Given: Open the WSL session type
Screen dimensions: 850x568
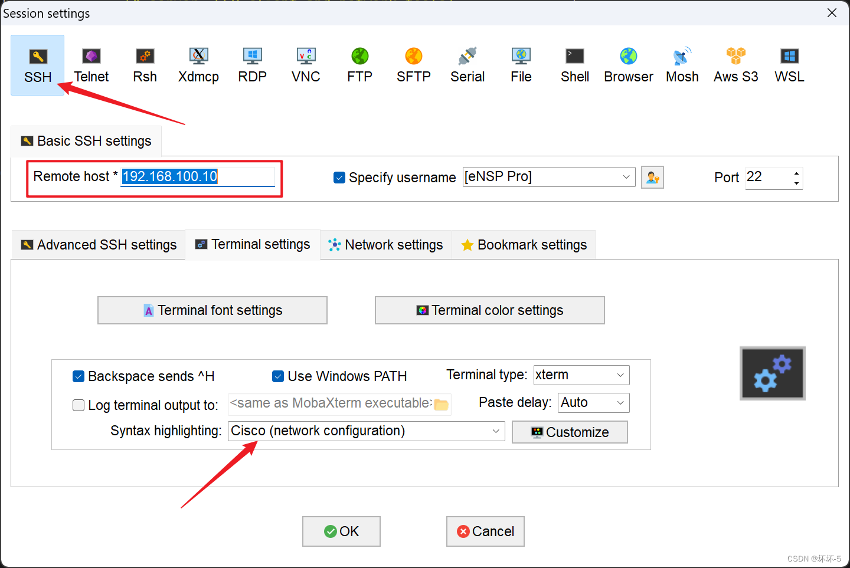Looking at the screenshot, I should 789,64.
